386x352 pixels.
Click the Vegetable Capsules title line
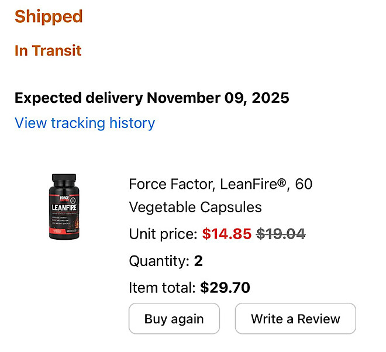(x=195, y=208)
